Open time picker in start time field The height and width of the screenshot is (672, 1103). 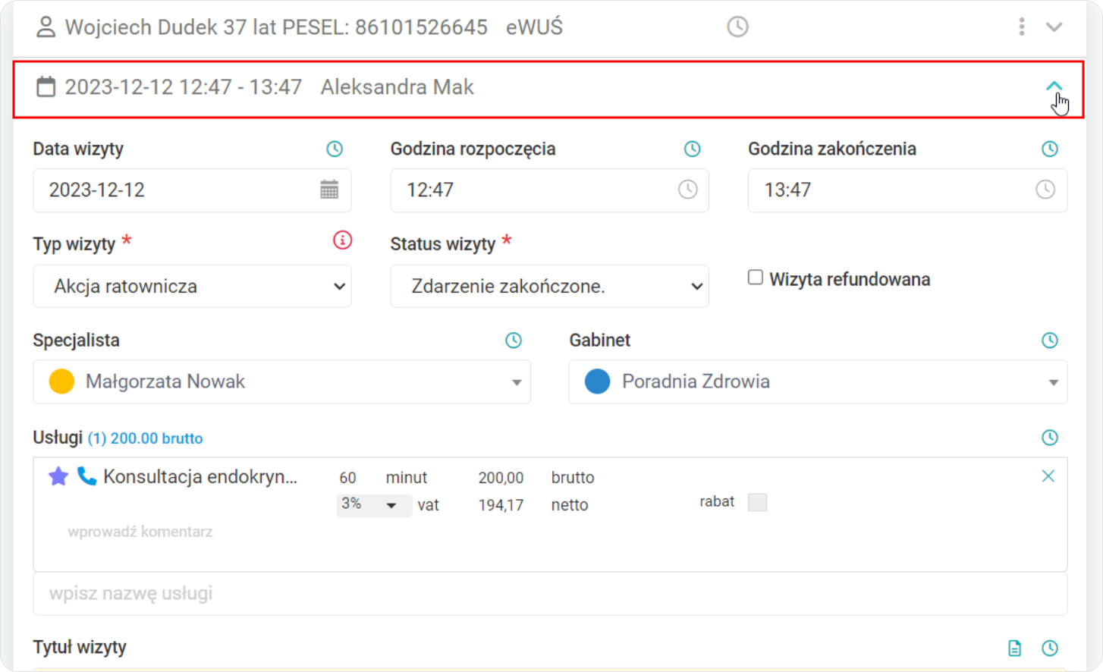tap(687, 190)
